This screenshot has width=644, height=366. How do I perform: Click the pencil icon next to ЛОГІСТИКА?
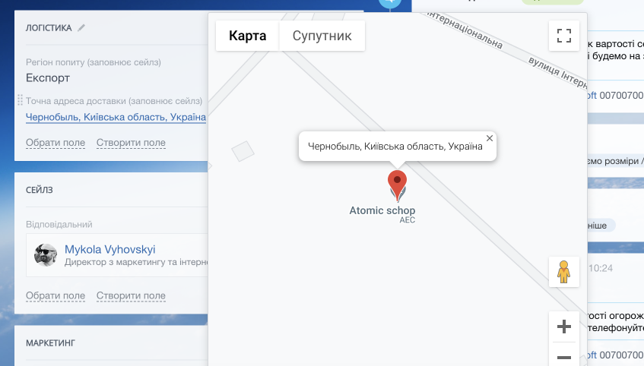[x=81, y=28]
